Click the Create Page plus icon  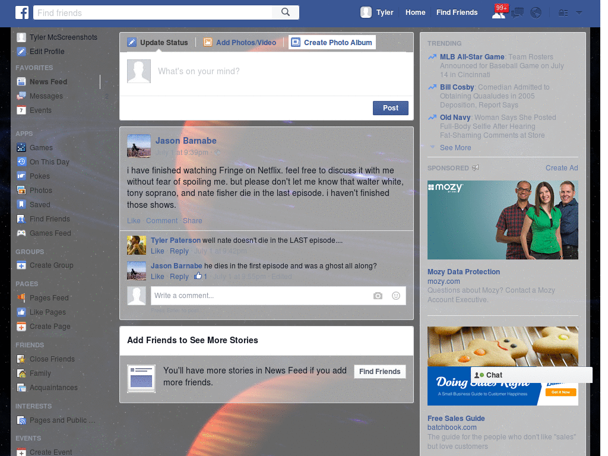(21, 327)
